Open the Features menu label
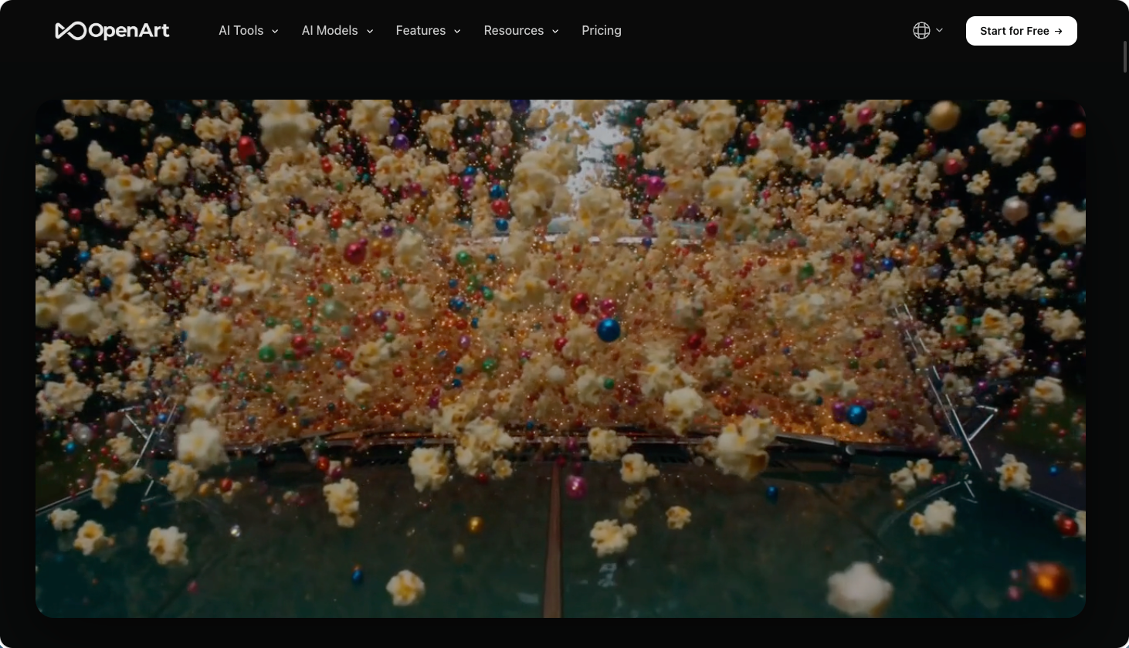Viewport: 1129px width, 648px height. [421, 31]
